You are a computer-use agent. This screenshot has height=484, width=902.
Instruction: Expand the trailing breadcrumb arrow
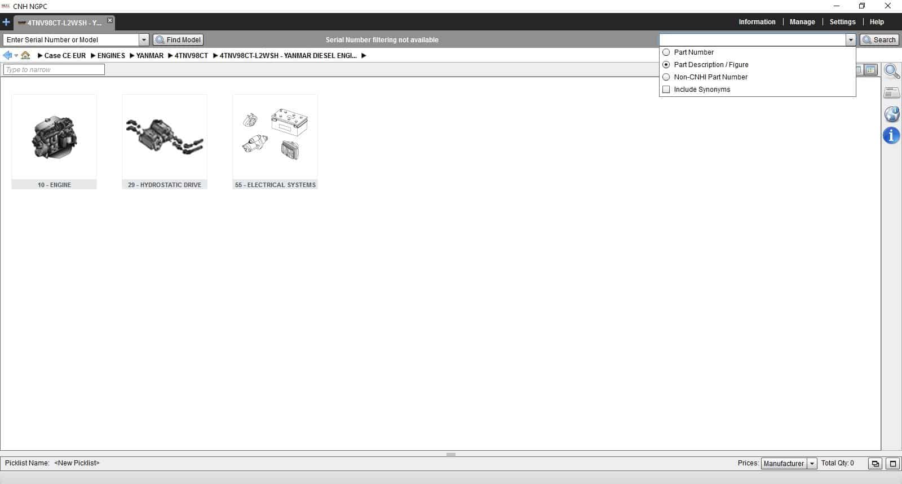364,56
